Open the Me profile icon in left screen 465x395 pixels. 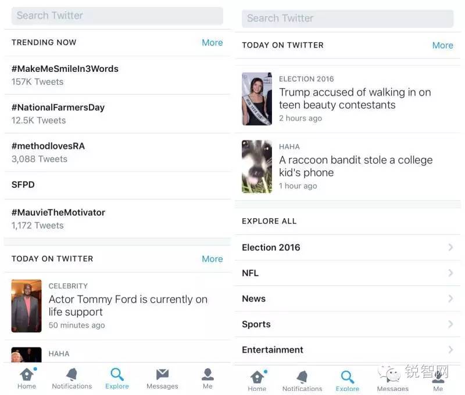[x=208, y=374]
